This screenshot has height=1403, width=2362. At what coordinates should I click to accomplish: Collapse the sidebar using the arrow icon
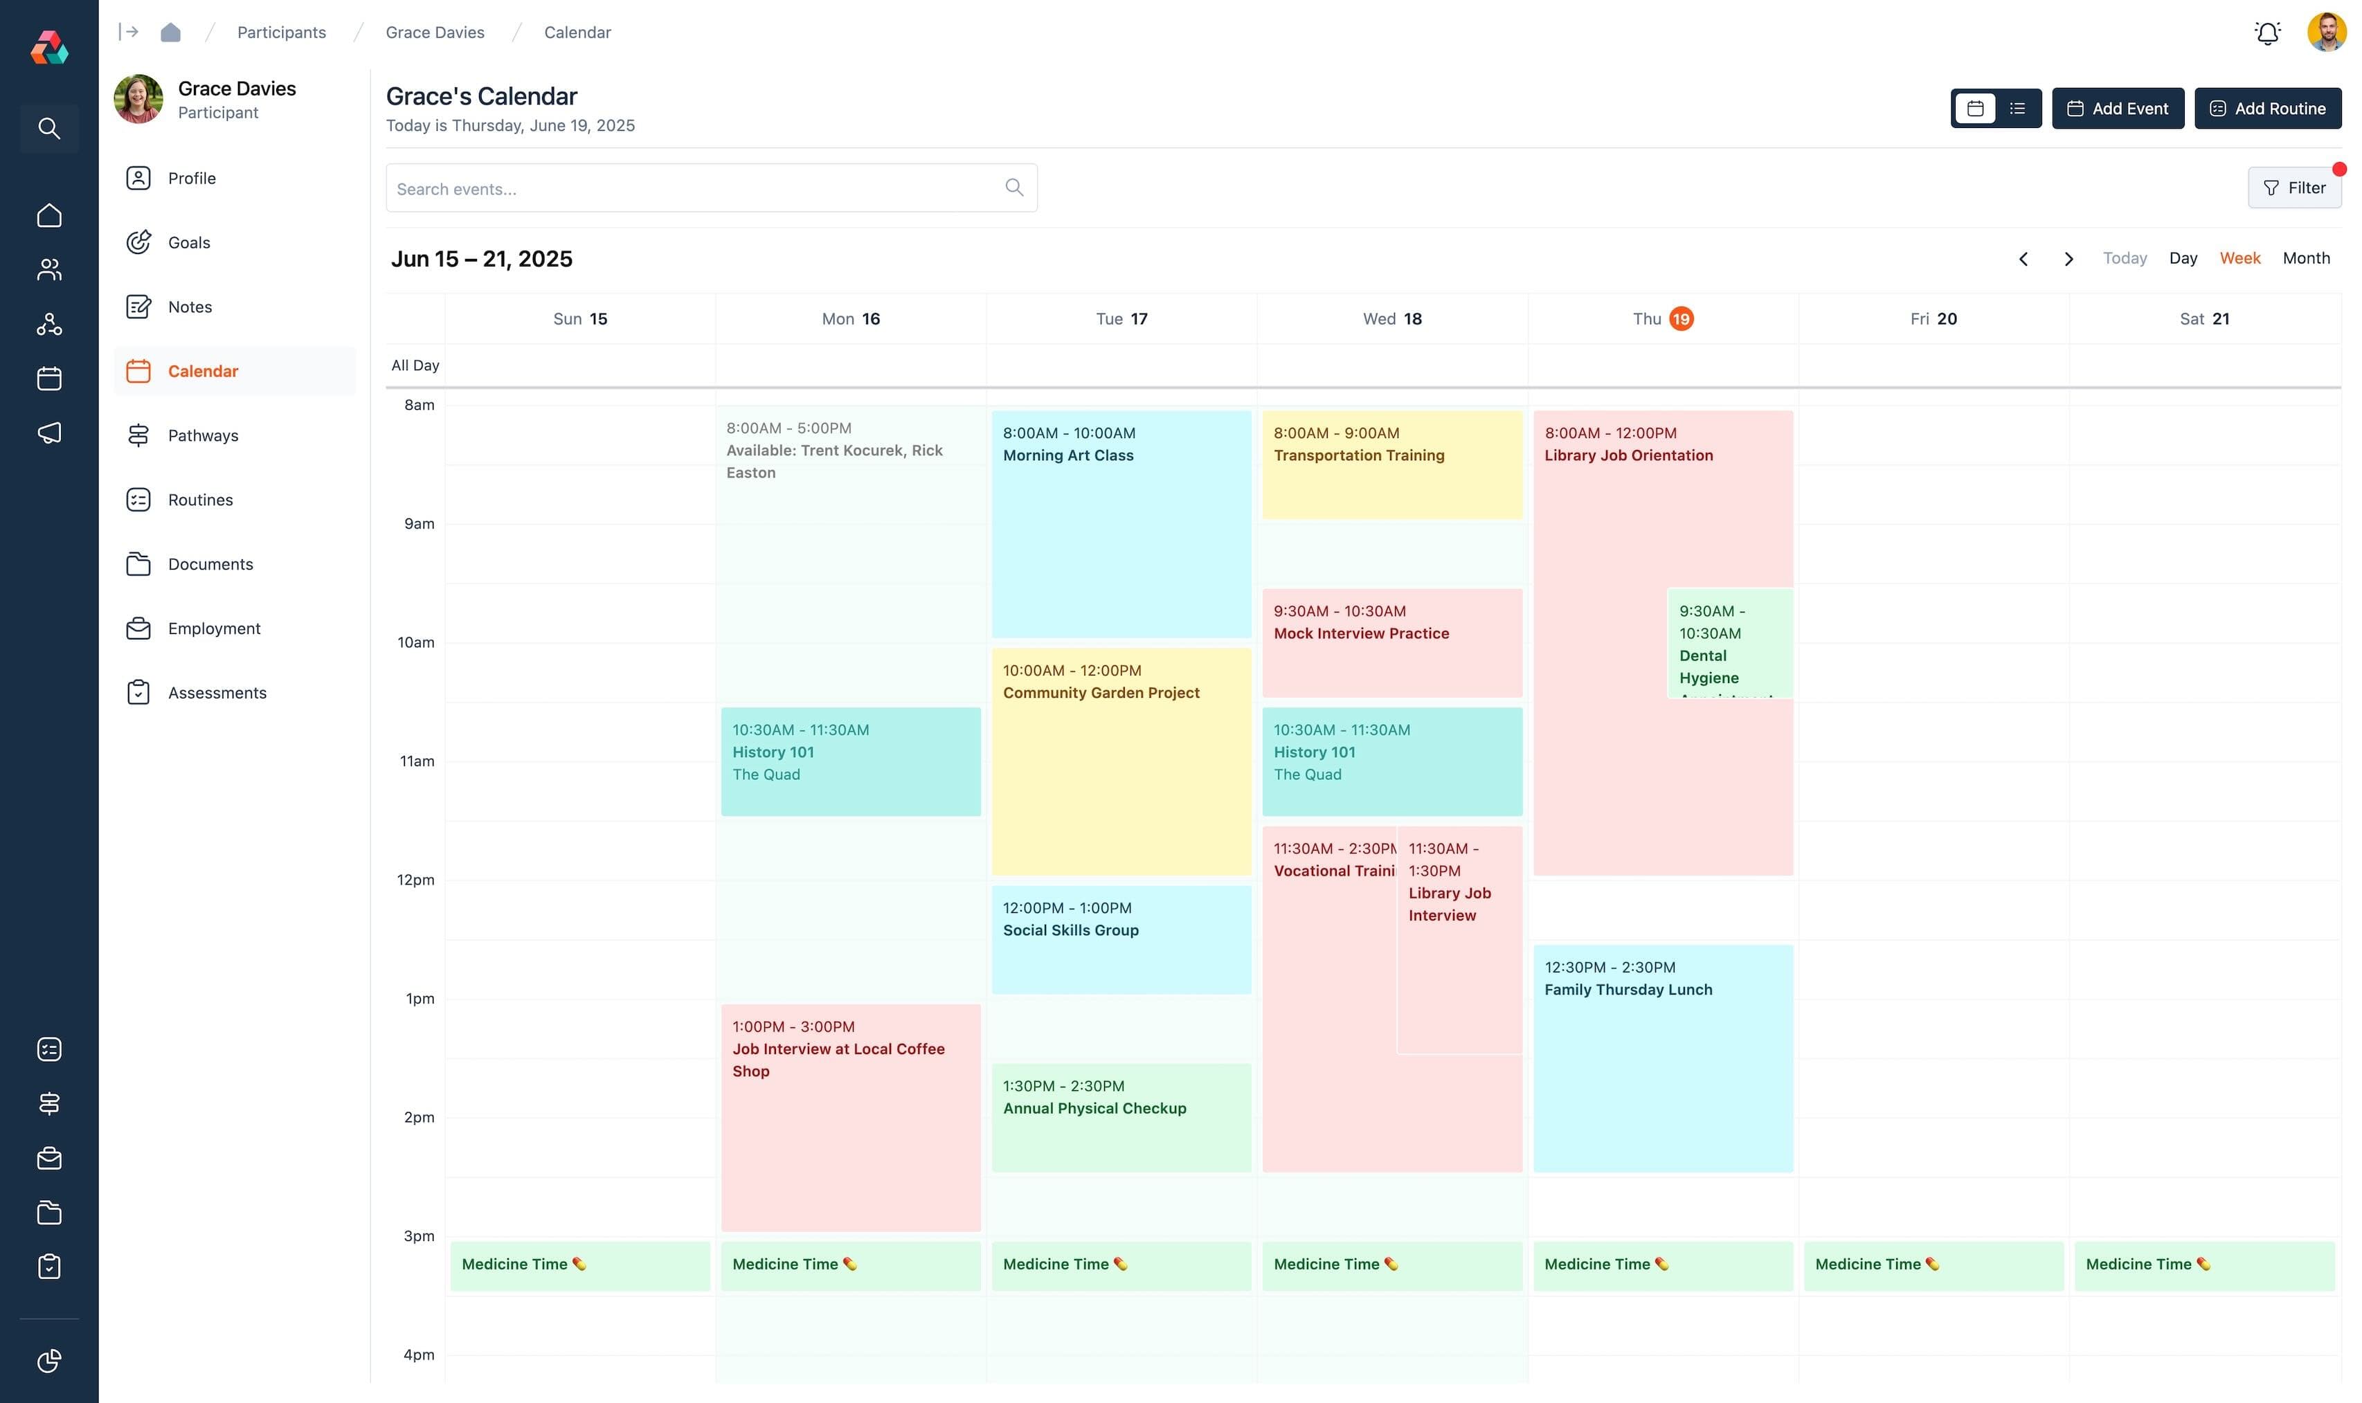127,31
